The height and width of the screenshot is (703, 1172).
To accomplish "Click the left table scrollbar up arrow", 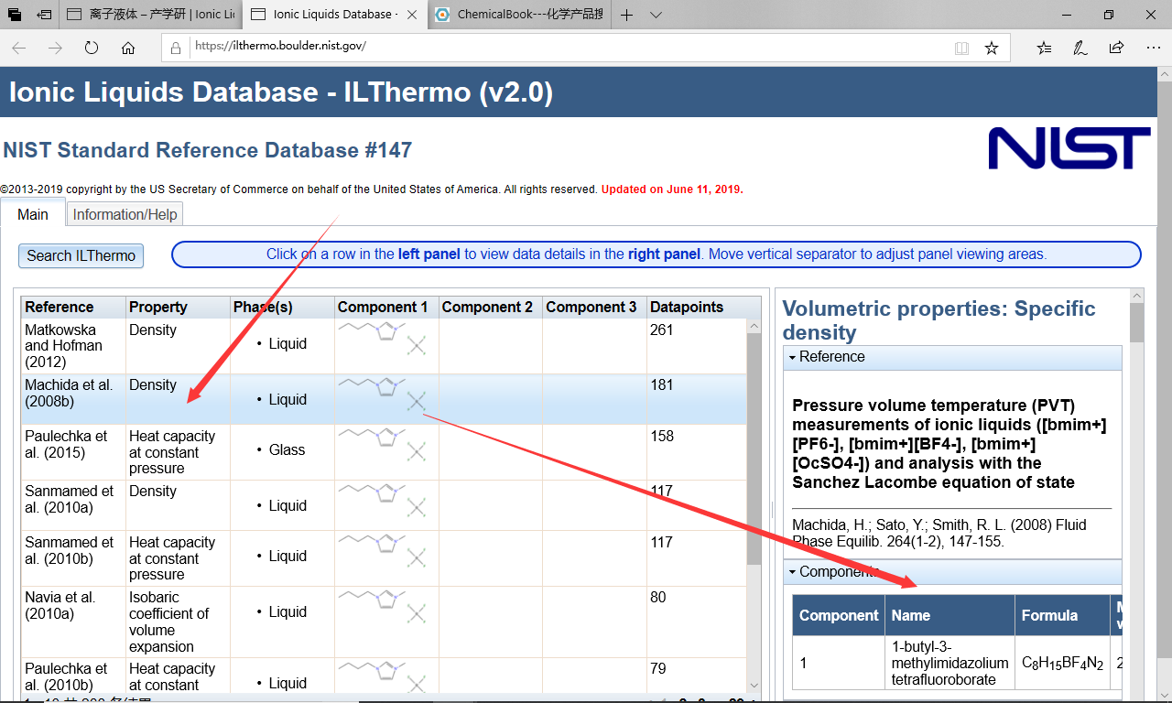I will coord(754,325).
